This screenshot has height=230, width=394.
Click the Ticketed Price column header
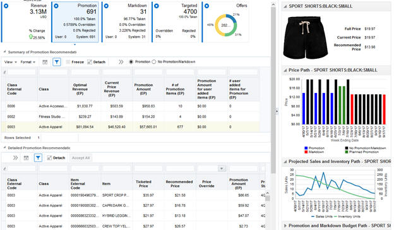point(143,184)
